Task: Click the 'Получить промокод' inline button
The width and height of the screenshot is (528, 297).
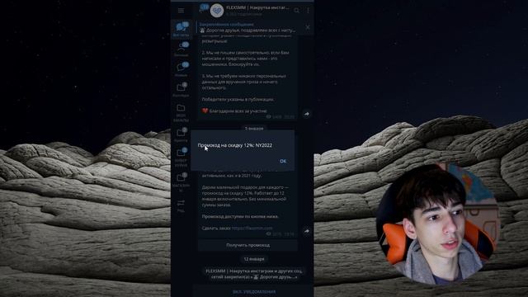Action: [x=247, y=245]
